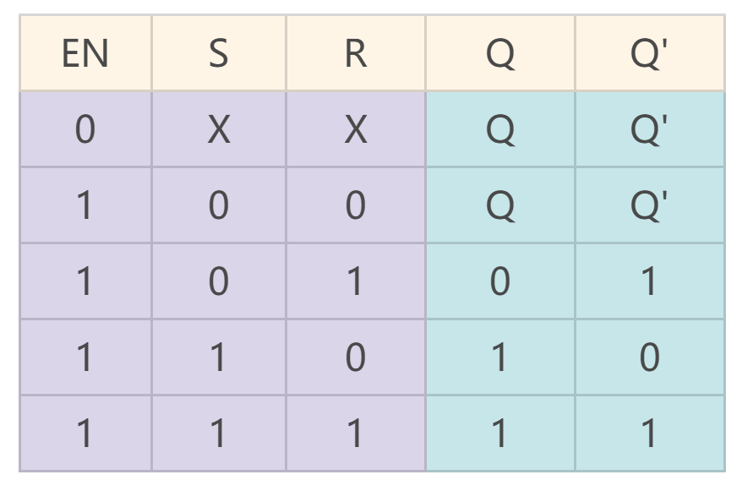Image resolution: width=742 pixels, height=491 pixels.
Task: Select EN value 1 in the last row
Action: (85, 434)
